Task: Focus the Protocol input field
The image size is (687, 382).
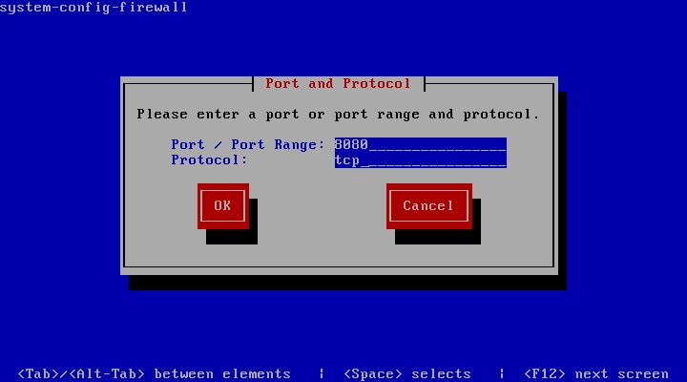Action: coord(420,159)
